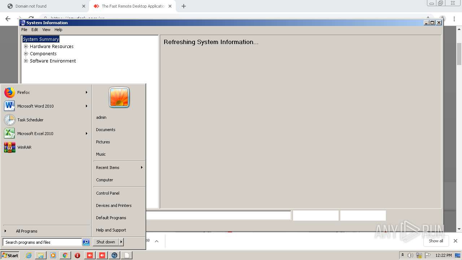Click the search magnifier button in Start menu
This screenshot has width=462, height=260.
click(86, 242)
